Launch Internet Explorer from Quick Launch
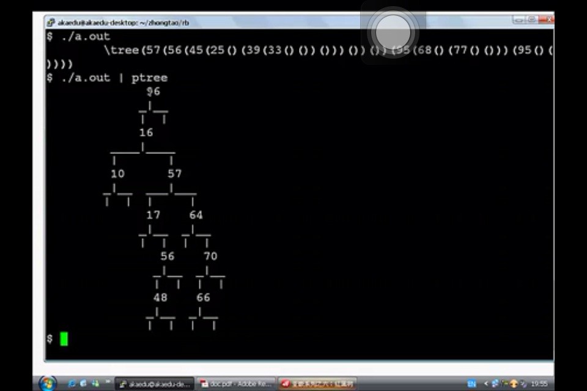 click(x=71, y=384)
